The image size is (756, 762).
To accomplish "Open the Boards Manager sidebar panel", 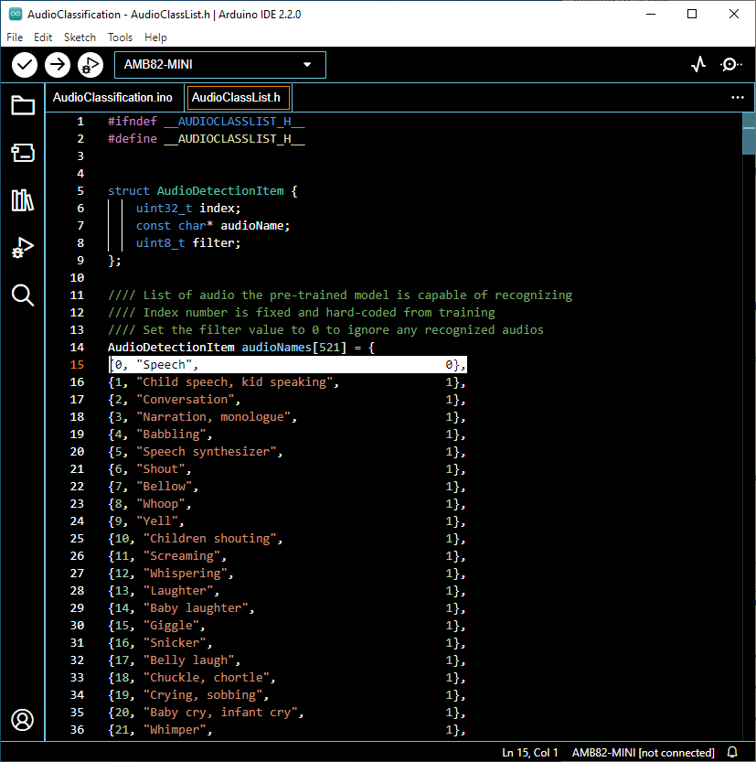I will click(23, 153).
